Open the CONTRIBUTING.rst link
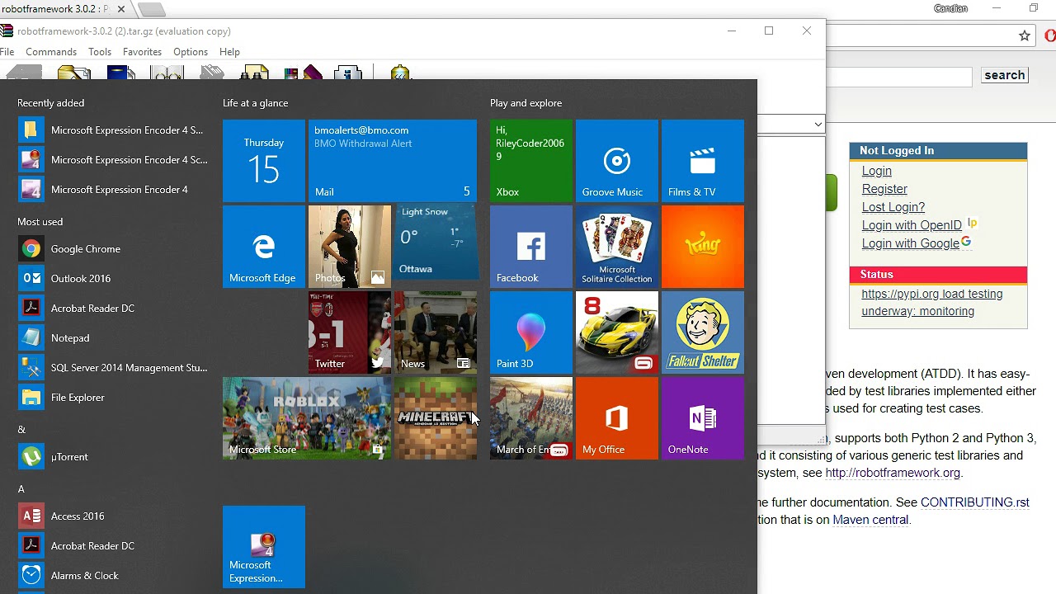The image size is (1056, 594). click(975, 502)
